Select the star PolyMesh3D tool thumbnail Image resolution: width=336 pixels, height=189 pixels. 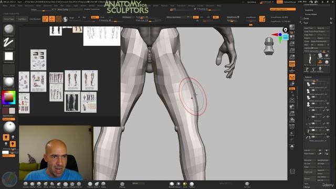[327, 56]
